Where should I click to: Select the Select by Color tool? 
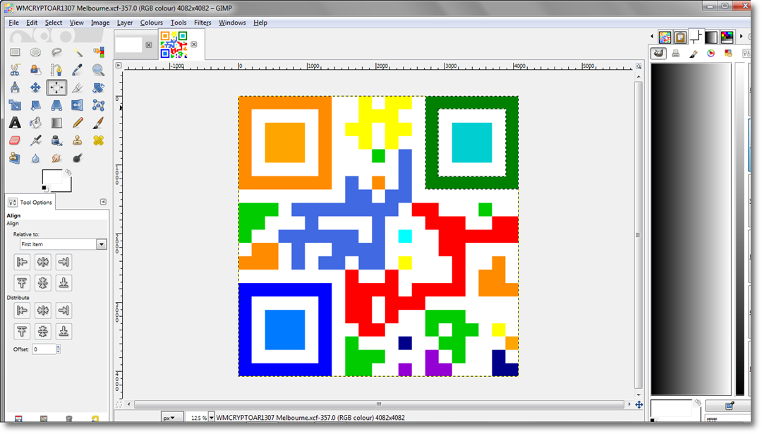pyautogui.click(x=99, y=52)
